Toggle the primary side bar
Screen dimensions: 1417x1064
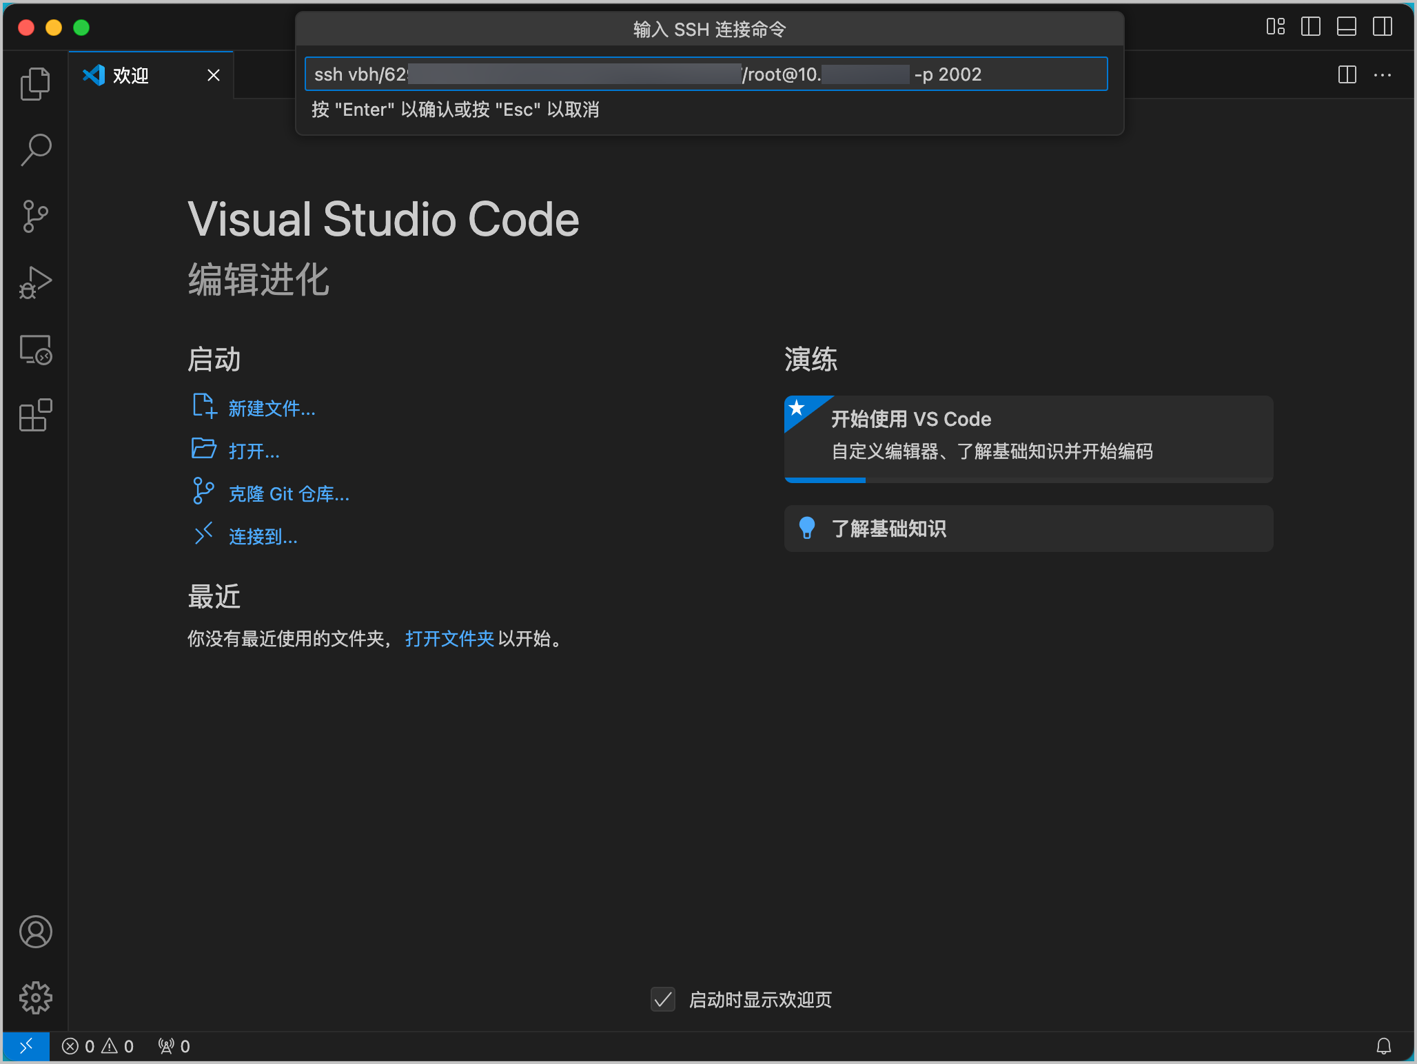click(1311, 27)
